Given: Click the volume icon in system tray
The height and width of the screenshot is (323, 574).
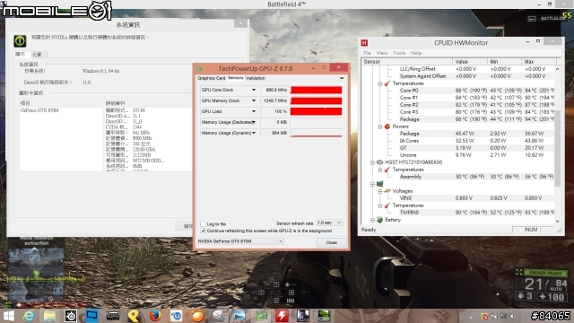Looking at the screenshot, I should point(512,316).
